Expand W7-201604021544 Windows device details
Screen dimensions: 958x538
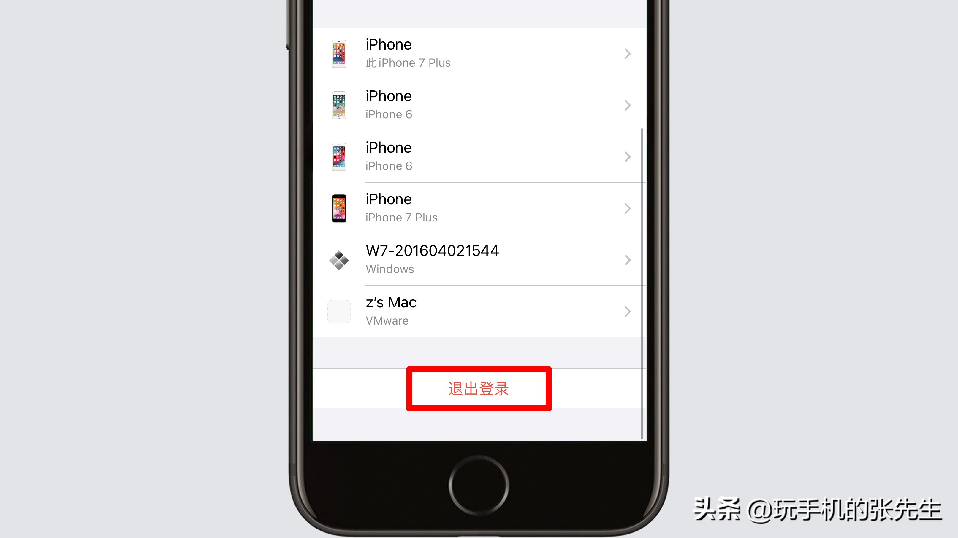click(479, 259)
